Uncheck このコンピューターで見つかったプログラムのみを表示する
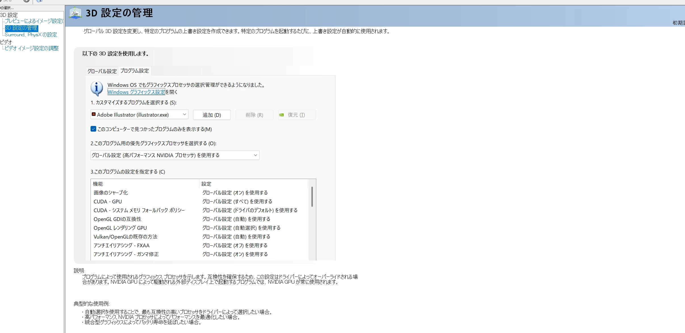This screenshot has height=333, width=685. (93, 129)
